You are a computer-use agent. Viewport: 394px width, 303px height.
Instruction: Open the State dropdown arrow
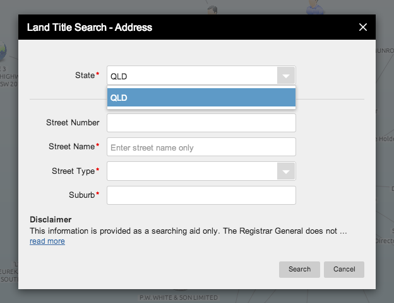[285, 76]
